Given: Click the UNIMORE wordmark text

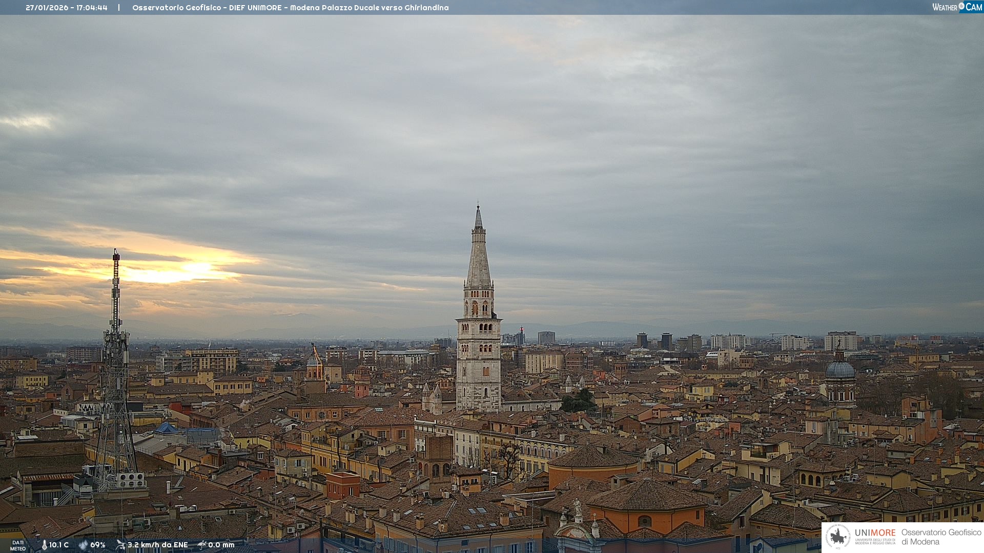Looking at the screenshot, I should [875, 533].
